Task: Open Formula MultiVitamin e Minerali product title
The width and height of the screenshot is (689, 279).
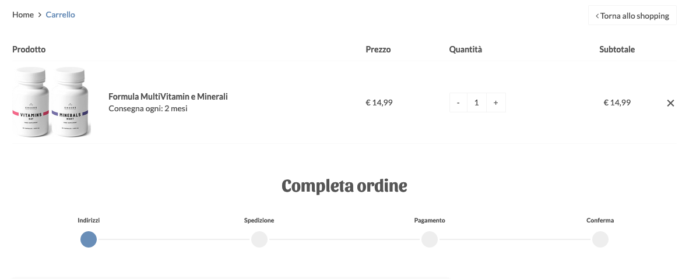Action: pos(168,96)
